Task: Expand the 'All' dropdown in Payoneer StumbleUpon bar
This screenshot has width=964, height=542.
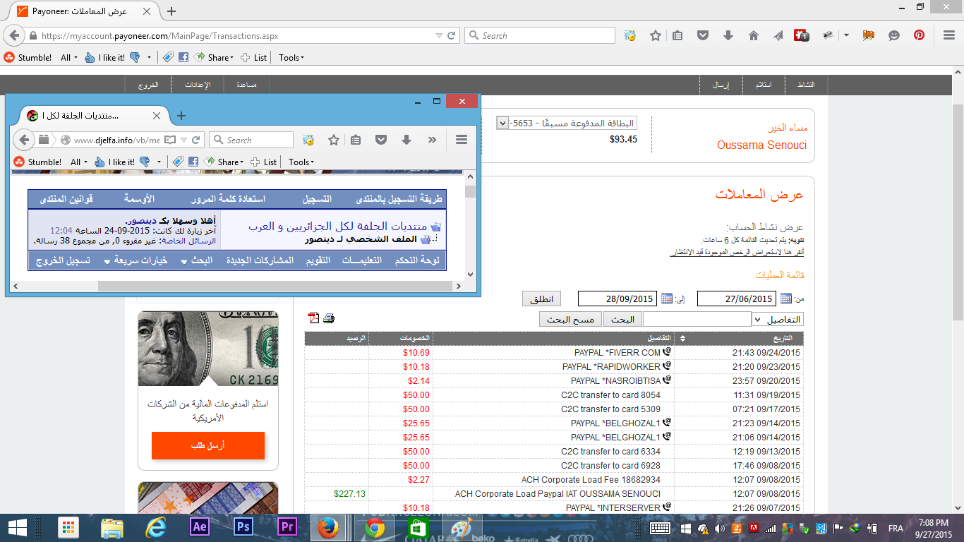Action: (x=69, y=58)
